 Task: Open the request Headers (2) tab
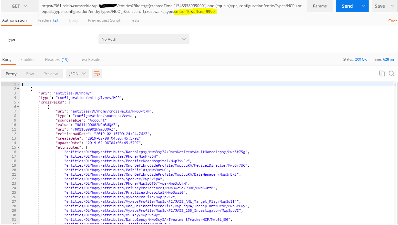pyautogui.click(x=47, y=20)
